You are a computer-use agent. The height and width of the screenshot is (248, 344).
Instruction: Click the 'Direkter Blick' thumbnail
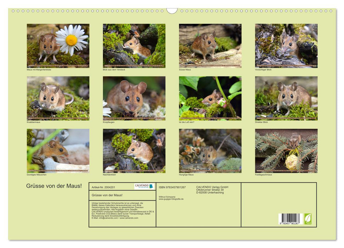[x=286, y=98]
